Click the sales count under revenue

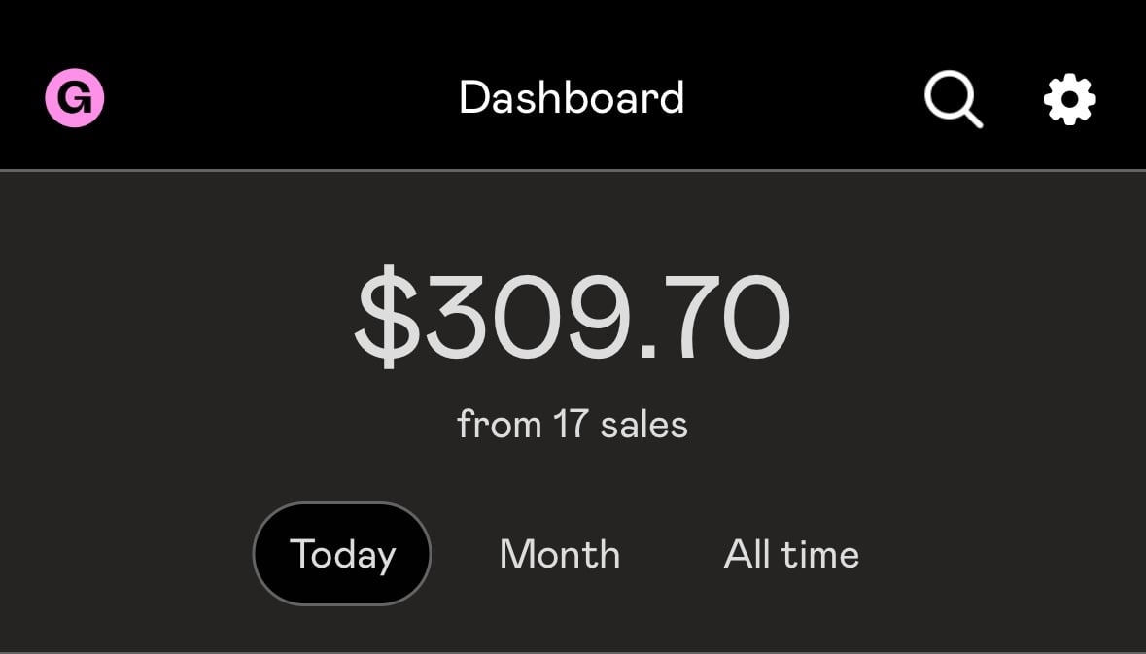tap(572, 425)
